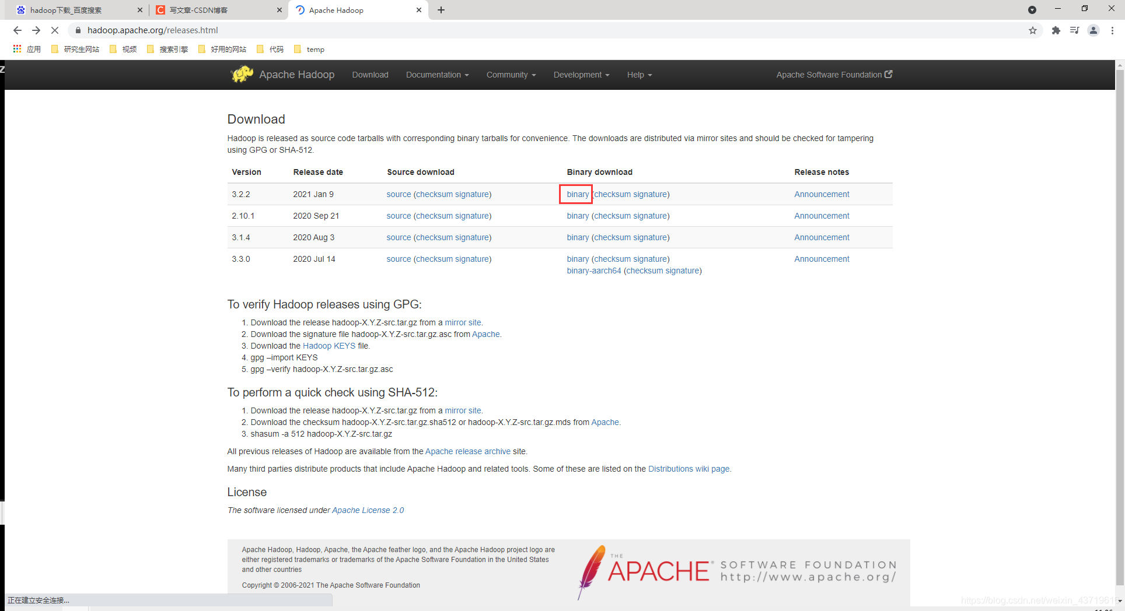1125x611 pixels.
Task: Expand the Documentation dropdown menu
Action: click(x=438, y=75)
